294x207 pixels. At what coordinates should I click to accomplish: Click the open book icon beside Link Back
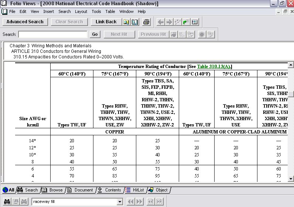pyautogui.click(x=135, y=22)
